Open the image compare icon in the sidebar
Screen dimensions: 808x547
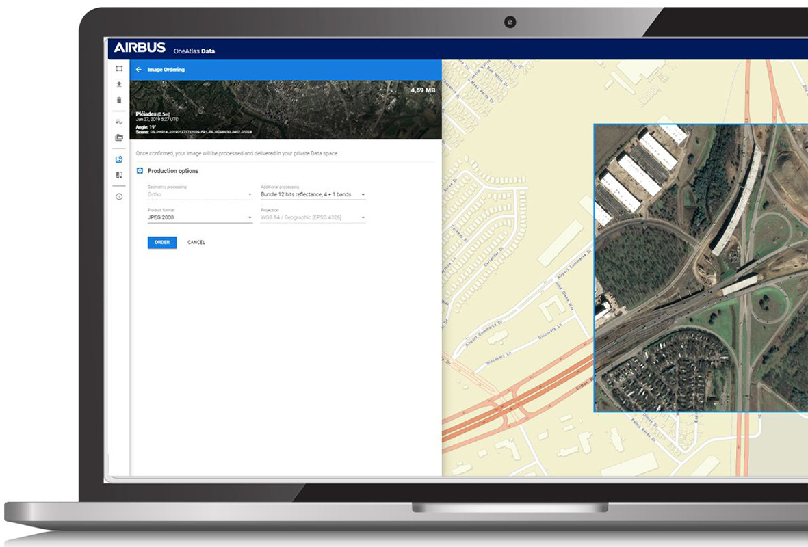tap(119, 175)
